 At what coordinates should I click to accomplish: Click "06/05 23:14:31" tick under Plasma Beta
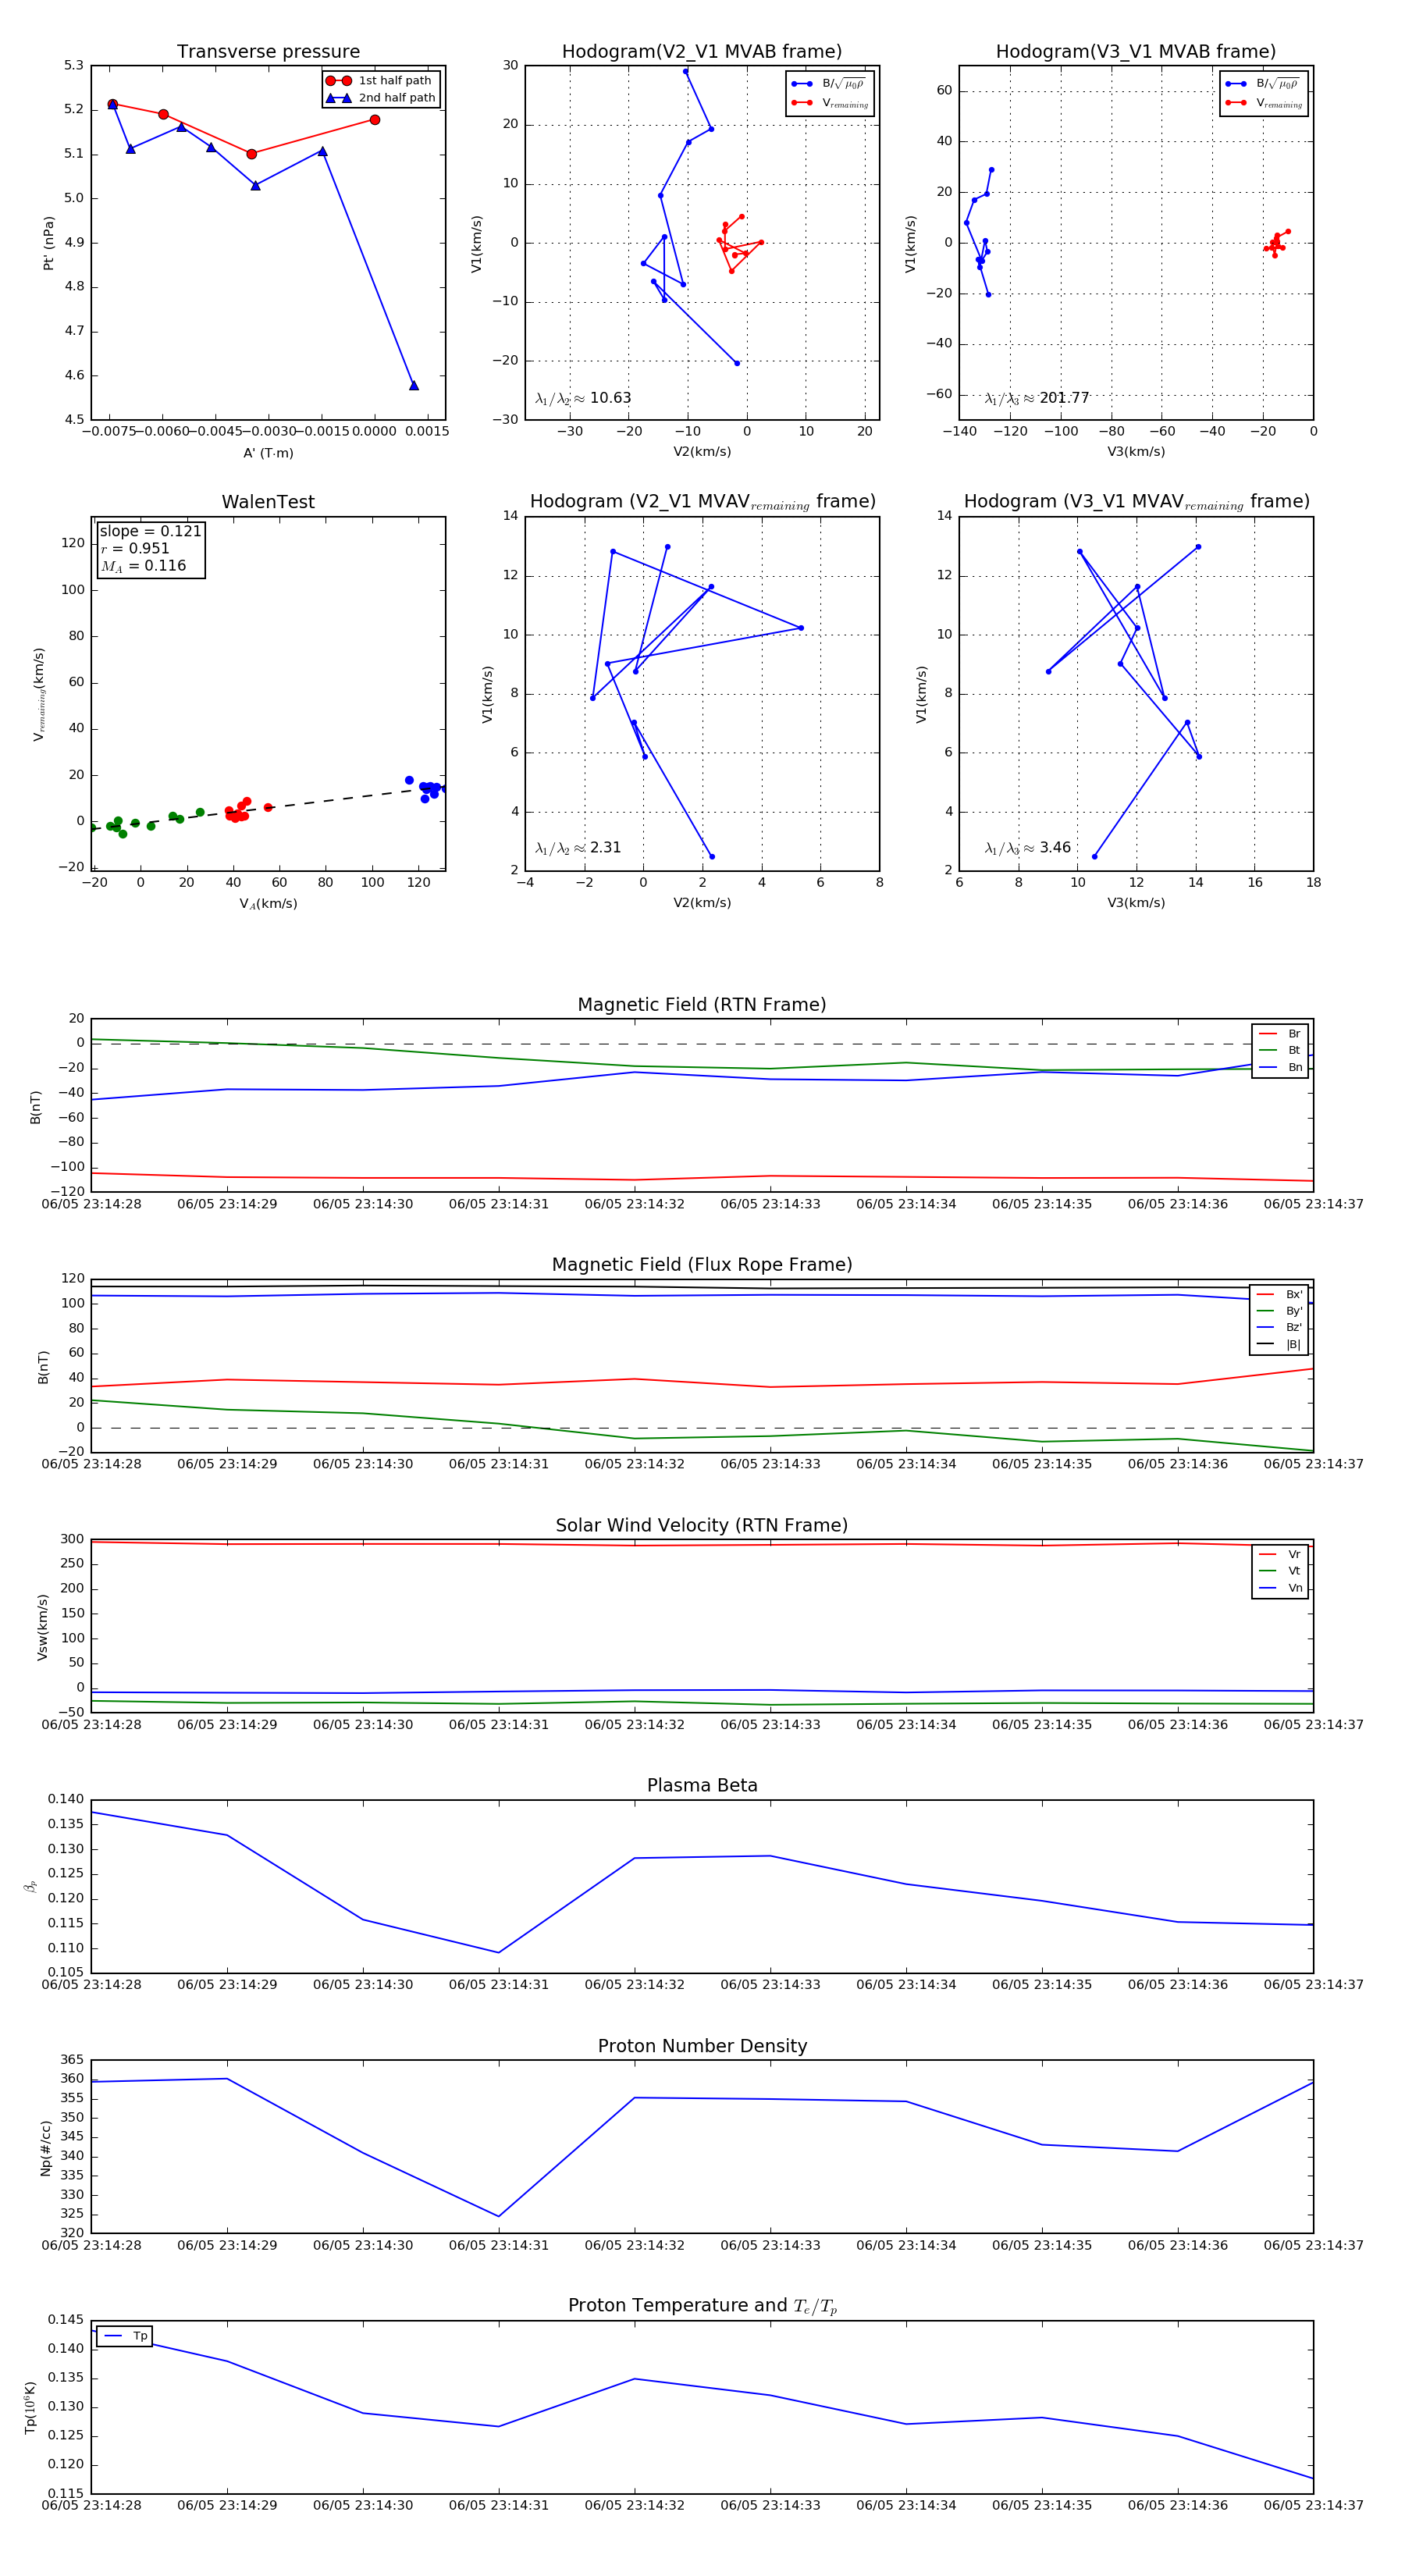point(499,1985)
